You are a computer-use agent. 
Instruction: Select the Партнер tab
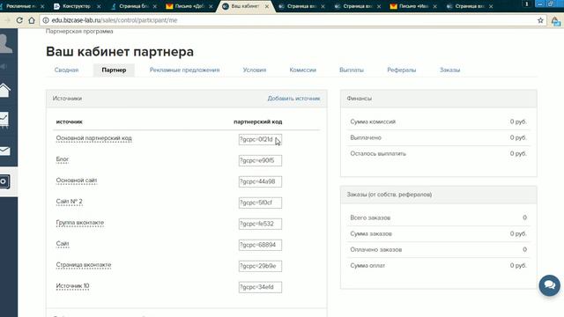coord(114,70)
